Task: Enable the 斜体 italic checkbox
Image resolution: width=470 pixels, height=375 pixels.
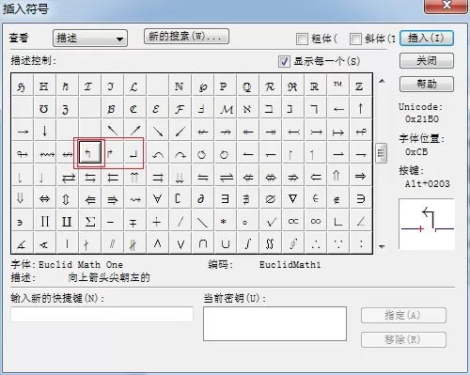Action: click(355, 39)
